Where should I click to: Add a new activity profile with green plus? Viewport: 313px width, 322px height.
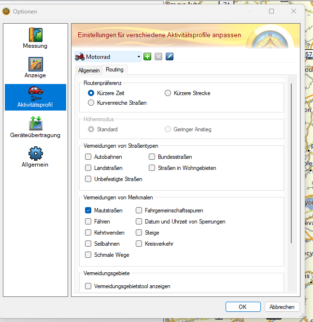coord(147,57)
